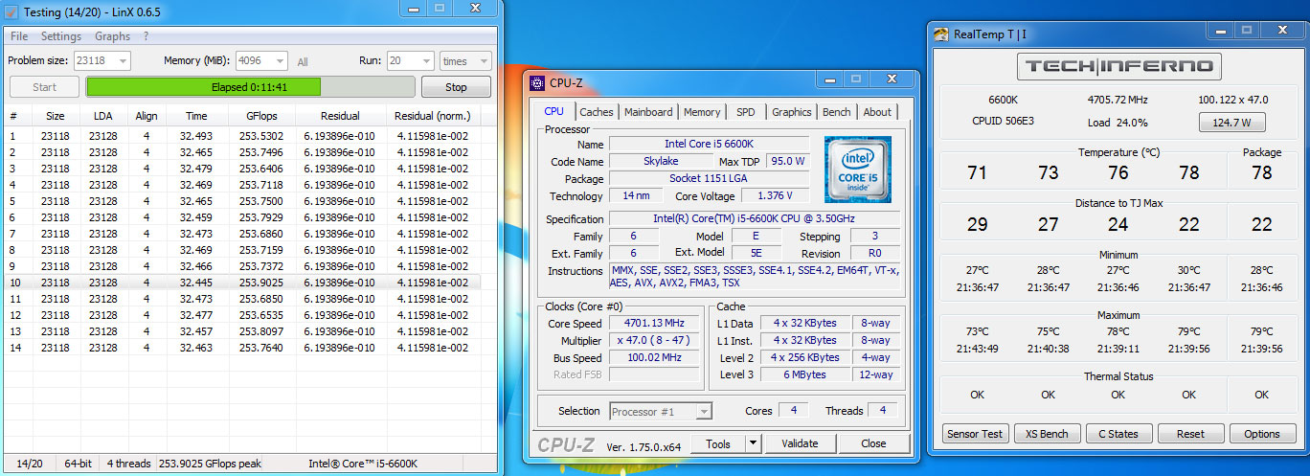Screen dimensions: 1310x476
Task: Click the Close button in CPU-Z
Action: click(x=873, y=443)
